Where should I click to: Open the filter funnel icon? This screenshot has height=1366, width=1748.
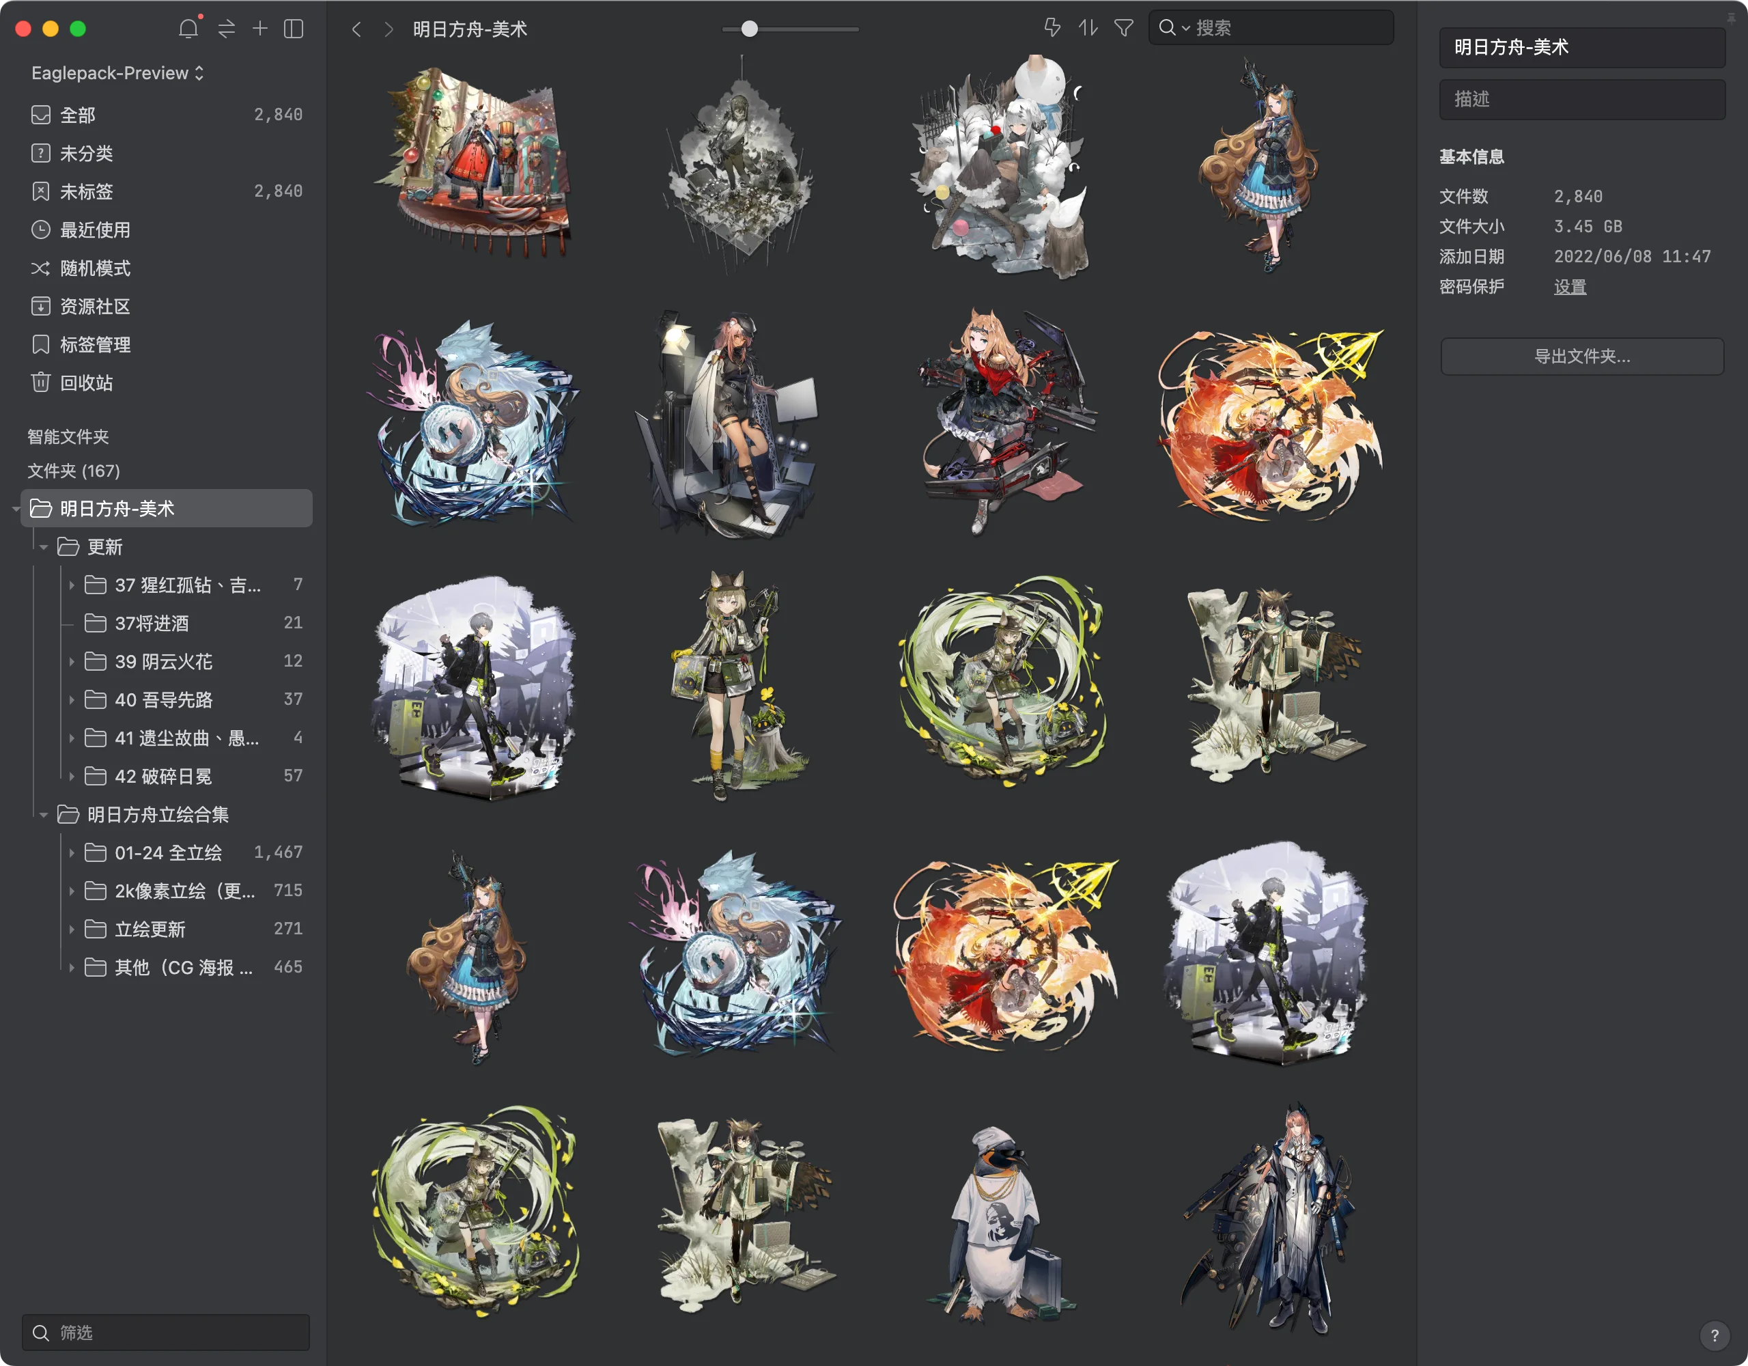tap(1124, 28)
